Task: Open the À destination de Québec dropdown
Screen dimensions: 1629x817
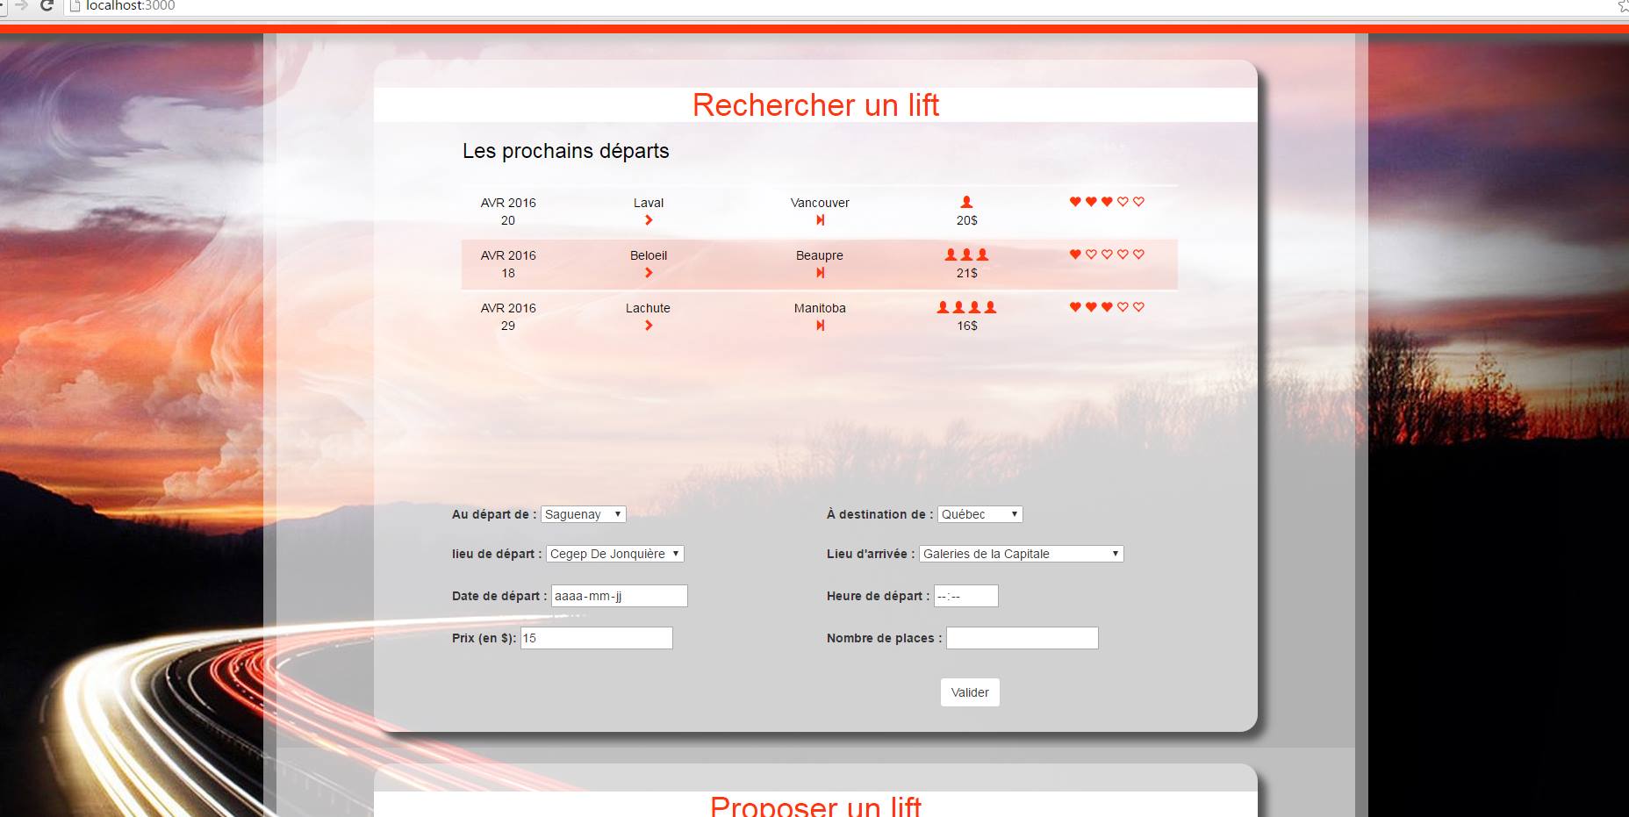Action: point(980,514)
